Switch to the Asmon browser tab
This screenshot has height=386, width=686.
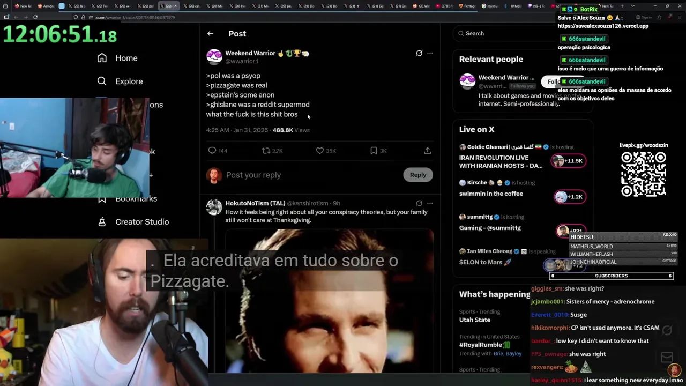pyautogui.click(x=47, y=6)
